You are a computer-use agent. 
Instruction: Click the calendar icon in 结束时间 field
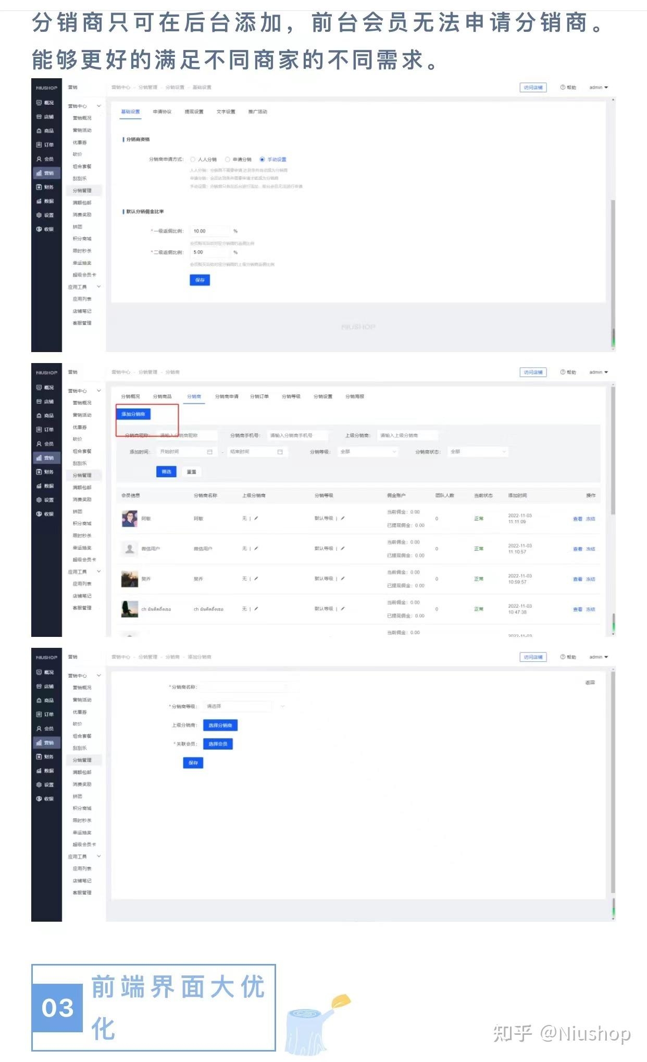click(280, 452)
